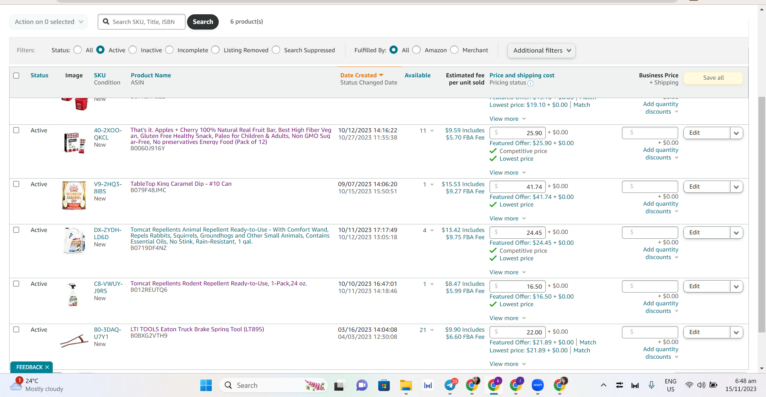Close the Feedback tab with the X icon

[47, 367]
